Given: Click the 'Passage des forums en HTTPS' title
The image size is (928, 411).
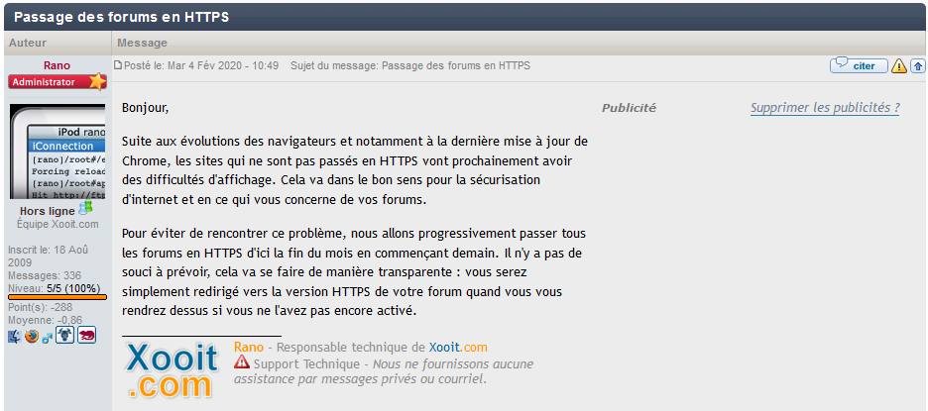Looking at the screenshot, I should pyautogui.click(x=121, y=17).
